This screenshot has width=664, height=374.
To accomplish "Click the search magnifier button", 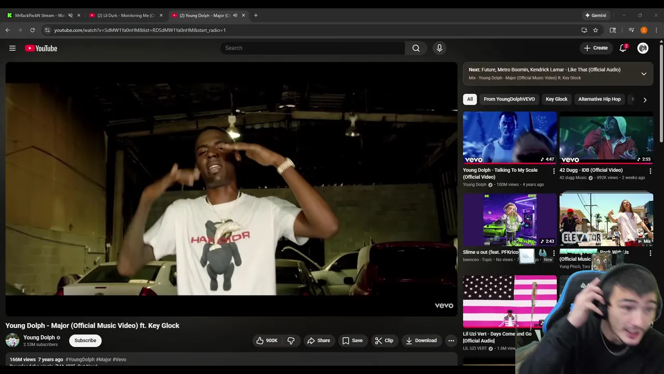I will [416, 48].
